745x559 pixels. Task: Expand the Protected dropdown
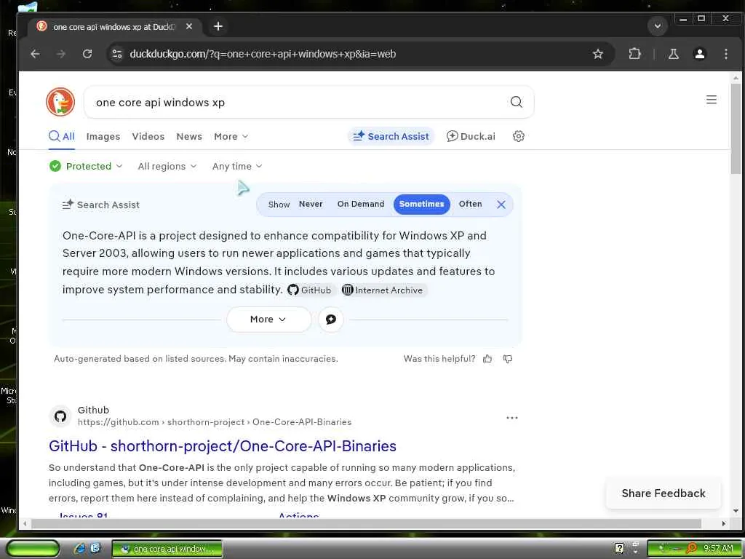[x=86, y=166]
